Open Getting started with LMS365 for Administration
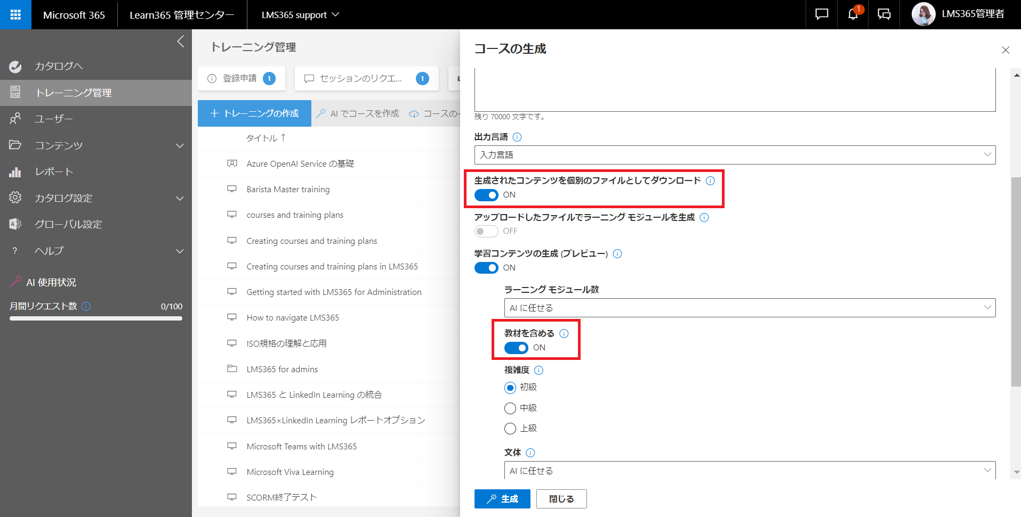Screen dimensions: 1021x517 coord(334,292)
